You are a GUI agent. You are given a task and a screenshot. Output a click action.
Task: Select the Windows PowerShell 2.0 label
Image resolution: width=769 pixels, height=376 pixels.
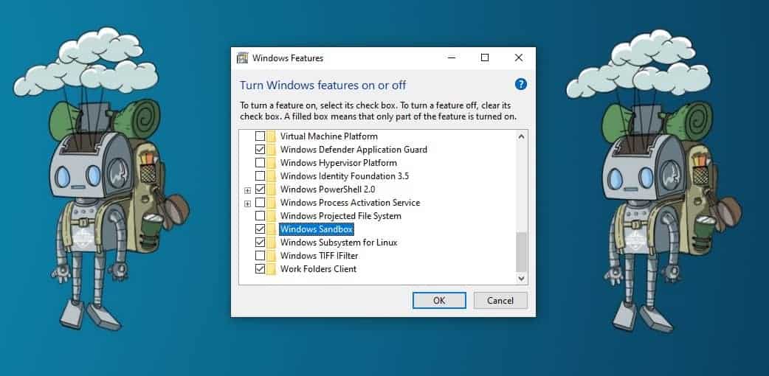tap(328, 189)
